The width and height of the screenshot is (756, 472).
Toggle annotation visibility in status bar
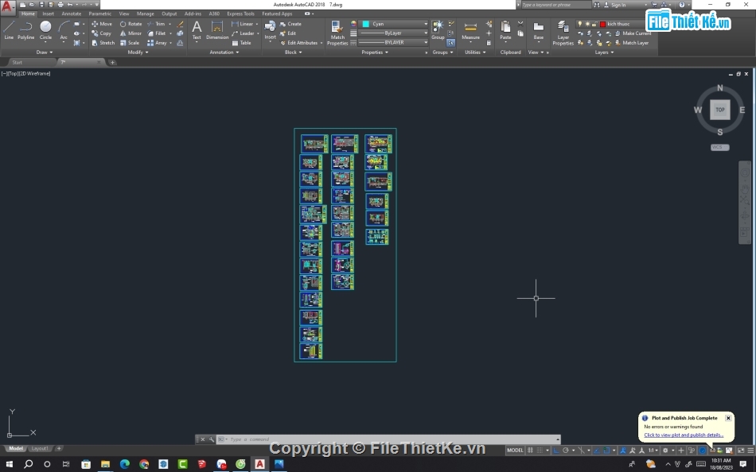[623, 451]
